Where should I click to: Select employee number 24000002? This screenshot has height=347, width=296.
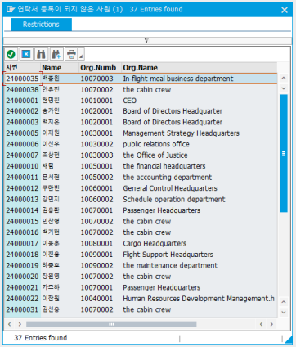[x=22, y=111]
